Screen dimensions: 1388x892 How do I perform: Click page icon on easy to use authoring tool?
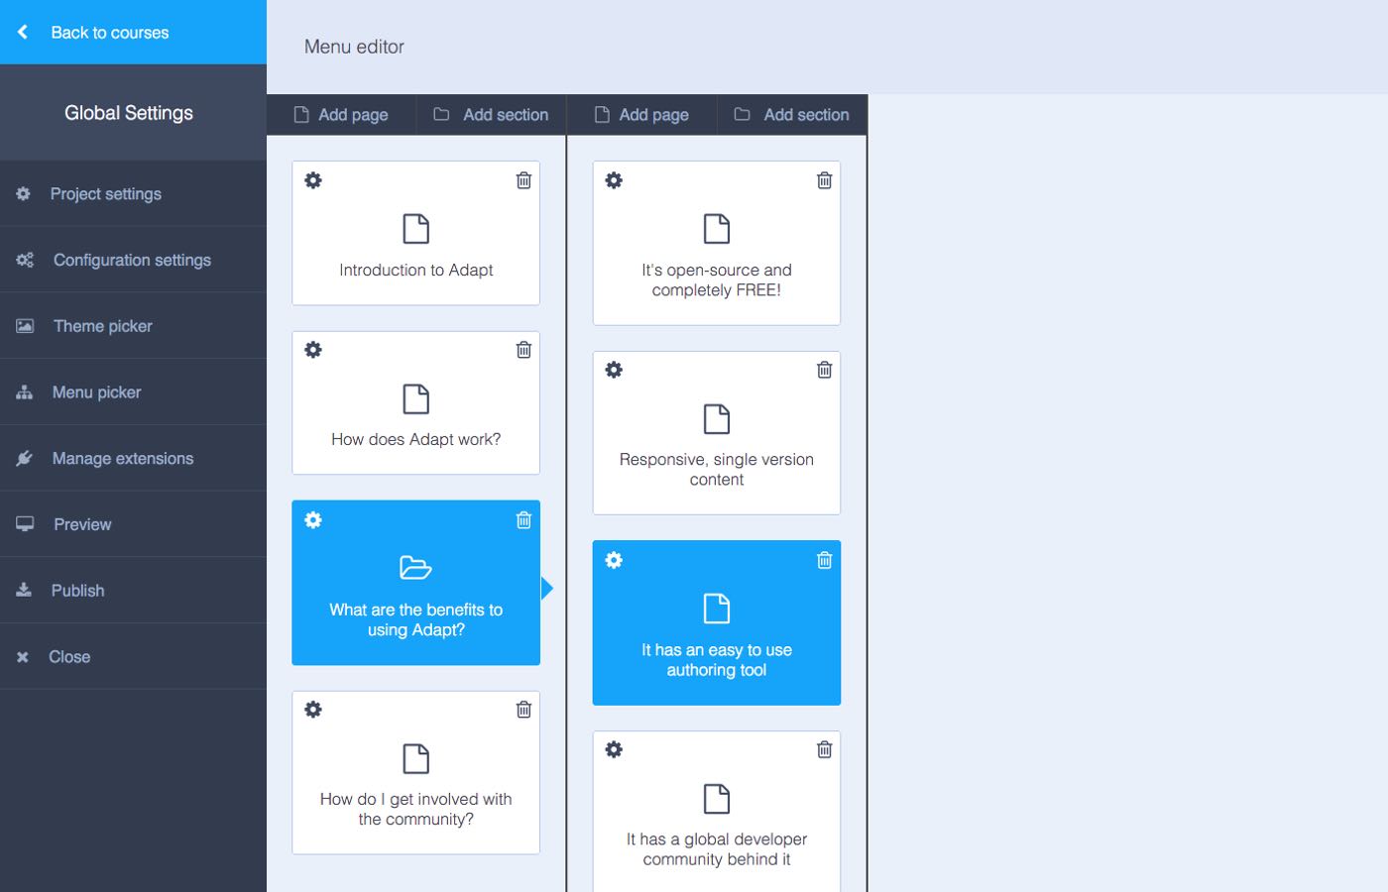pos(717,609)
